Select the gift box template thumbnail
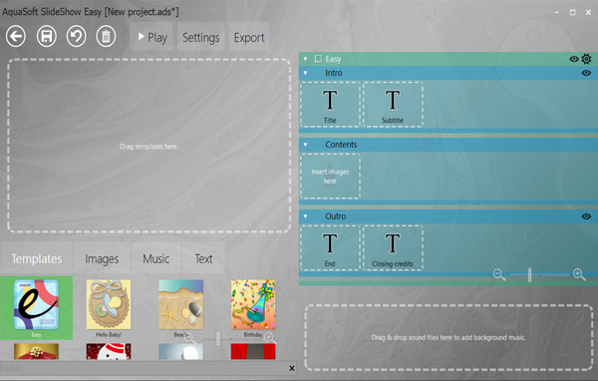Viewport: 598px width, 381px height. (36, 352)
